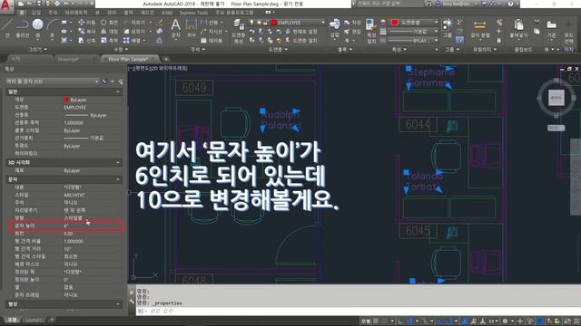This screenshot has height=326, width=581.
Task: Open the EMPLOYEE layer dropdown
Action: pyautogui.click(x=287, y=23)
